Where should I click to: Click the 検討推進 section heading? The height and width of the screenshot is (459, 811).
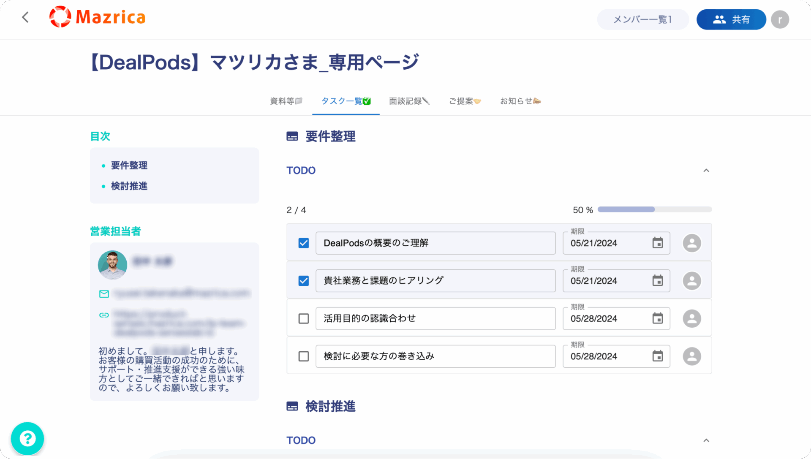click(330, 406)
